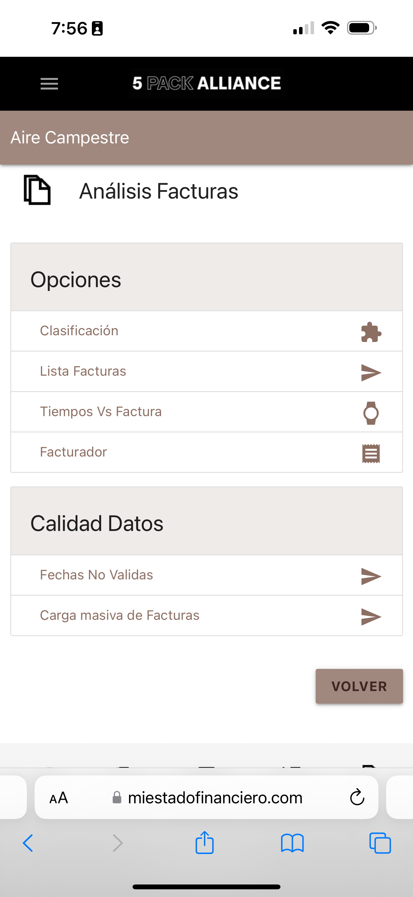Open the hamburger navigation menu
The image size is (413, 897).
tap(49, 83)
